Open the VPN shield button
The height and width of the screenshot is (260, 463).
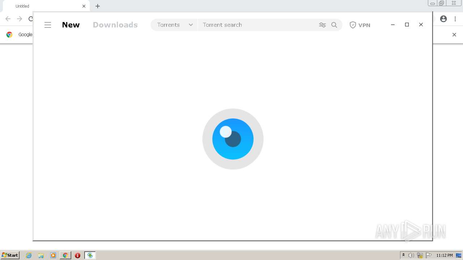click(x=360, y=25)
